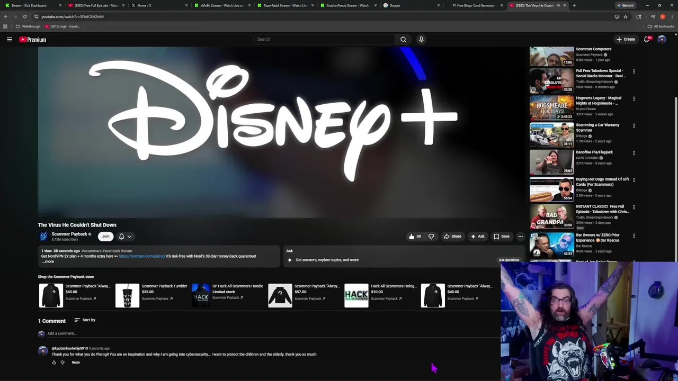Open All Bookmarks folder dropdown

point(661,26)
